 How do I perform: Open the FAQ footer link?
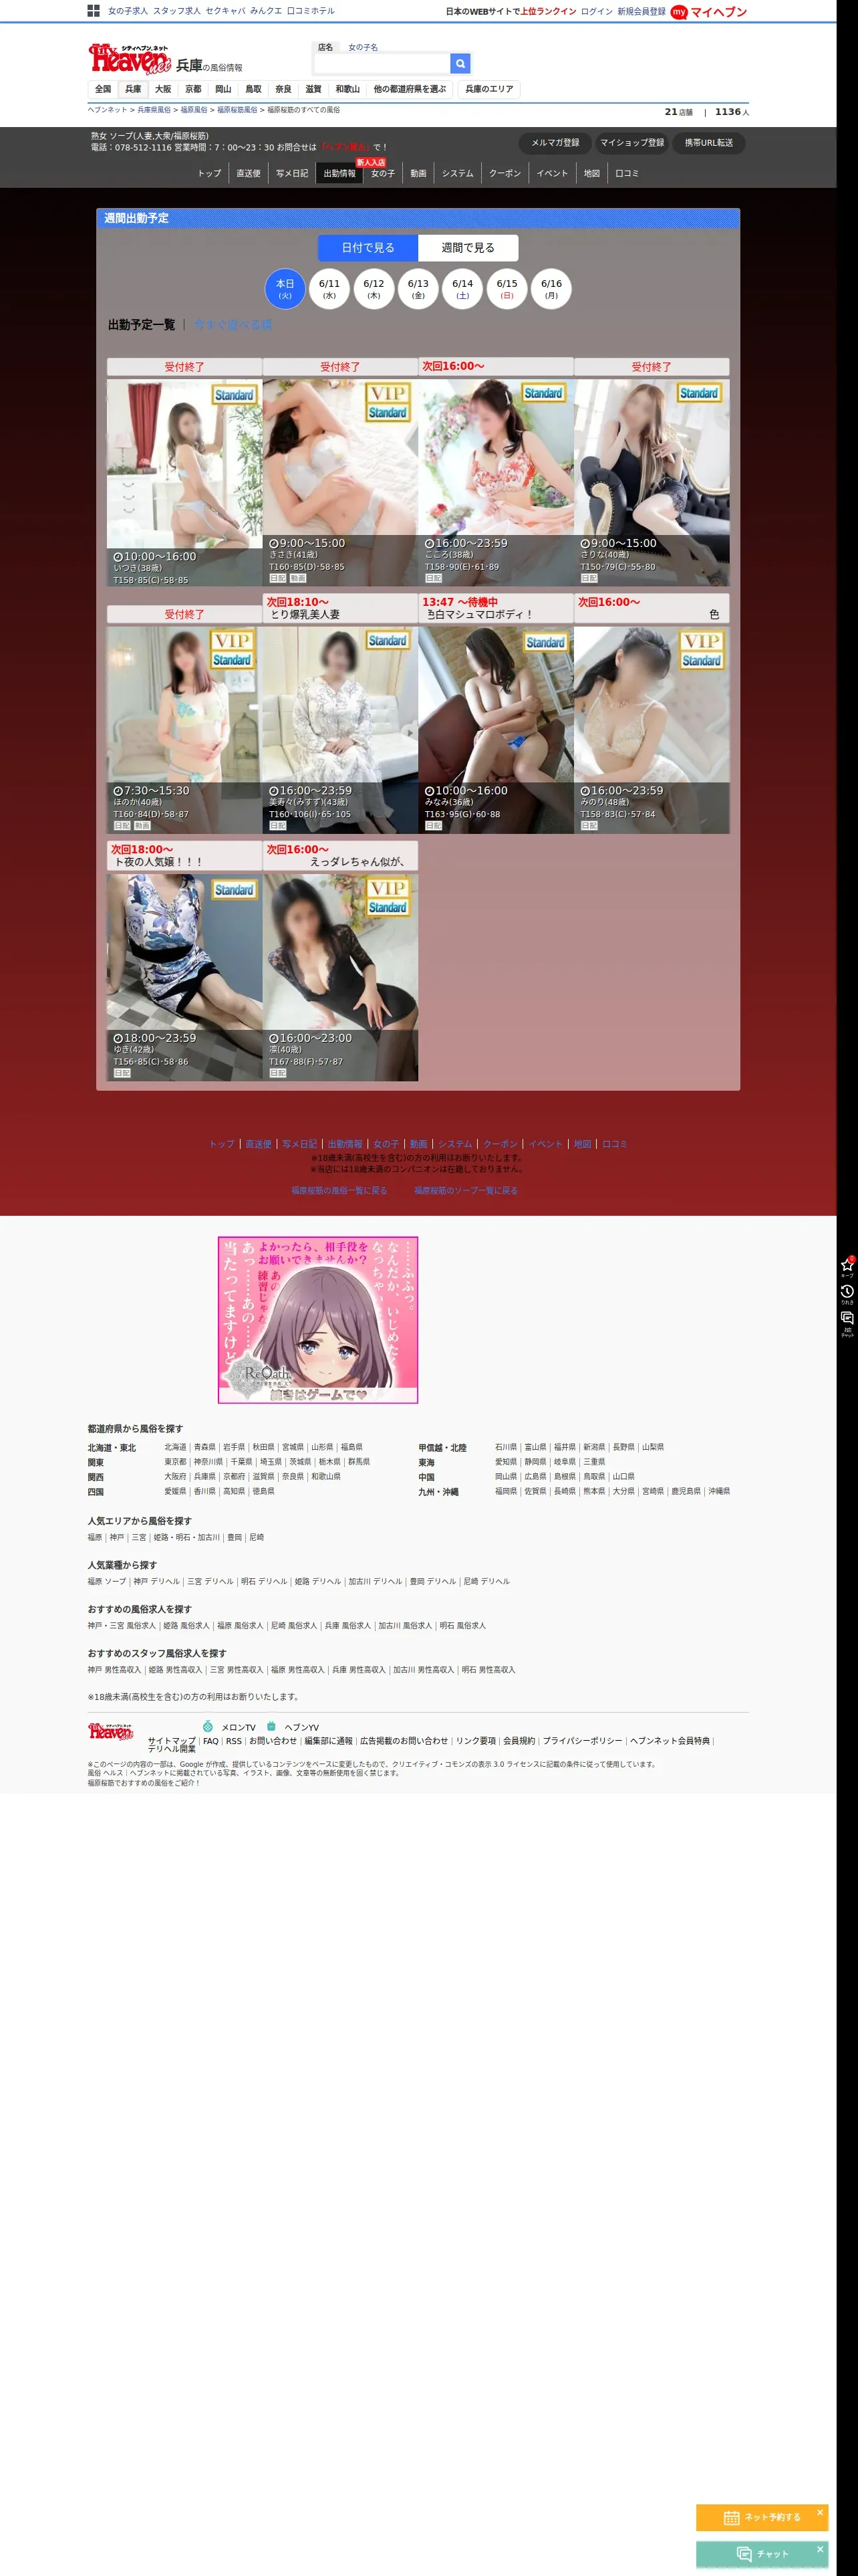pos(210,1741)
